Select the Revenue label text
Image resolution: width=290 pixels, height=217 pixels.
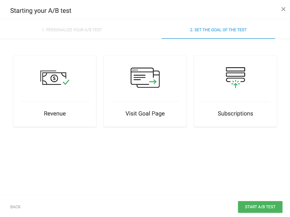(55, 113)
